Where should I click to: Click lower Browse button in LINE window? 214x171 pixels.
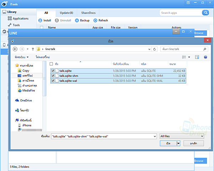tap(200, 161)
